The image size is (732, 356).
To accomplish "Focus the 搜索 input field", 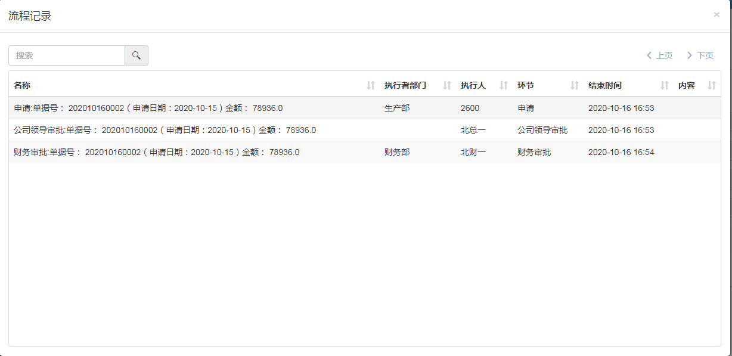I will (x=67, y=55).
